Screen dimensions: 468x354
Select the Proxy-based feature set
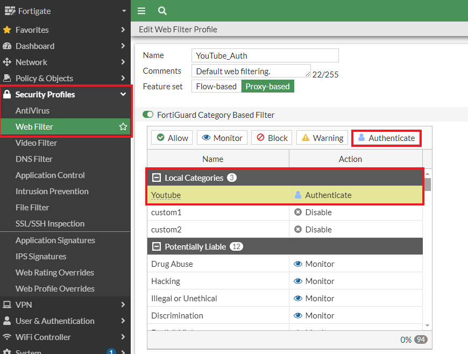pyautogui.click(x=267, y=87)
